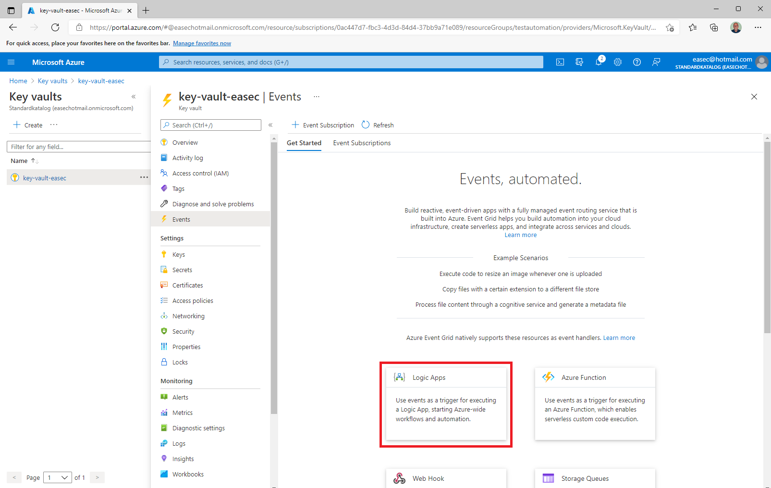Image resolution: width=771 pixels, height=488 pixels.
Task: Open directories and subscriptions filter icon
Action: 579,62
